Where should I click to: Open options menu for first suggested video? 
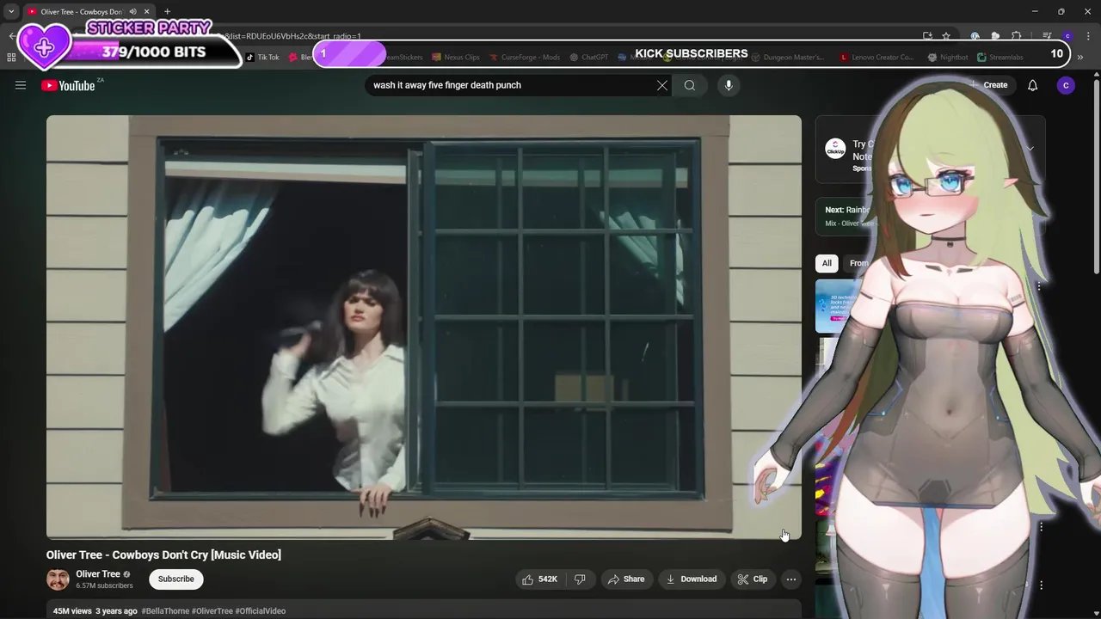click(x=1039, y=286)
